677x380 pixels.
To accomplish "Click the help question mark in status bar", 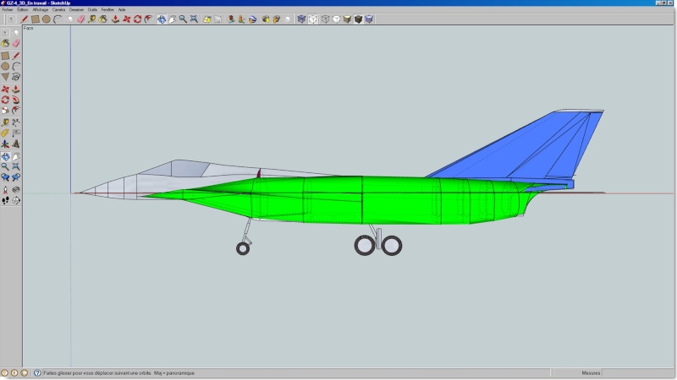I will pyautogui.click(x=37, y=373).
